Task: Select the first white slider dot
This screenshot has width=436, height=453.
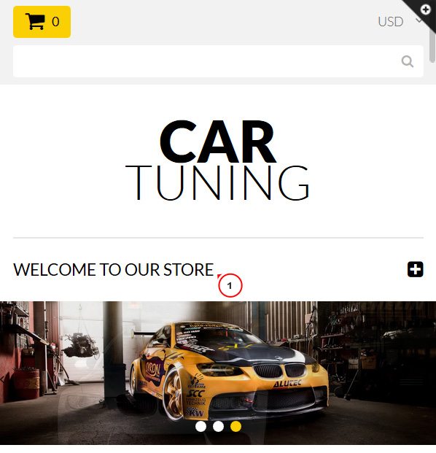Action: coord(201,427)
